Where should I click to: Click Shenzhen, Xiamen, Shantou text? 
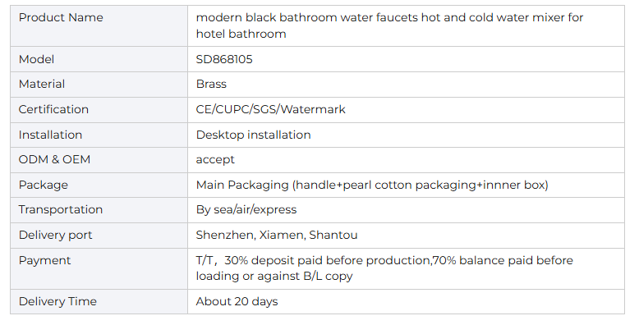277,235
